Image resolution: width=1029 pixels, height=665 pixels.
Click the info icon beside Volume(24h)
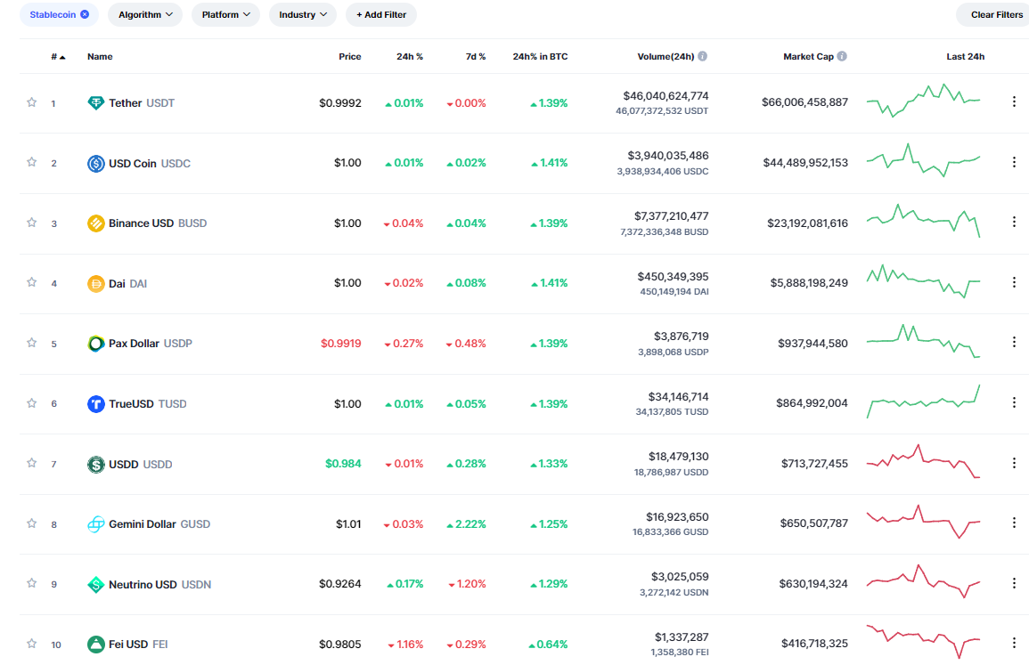click(x=702, y=56)
